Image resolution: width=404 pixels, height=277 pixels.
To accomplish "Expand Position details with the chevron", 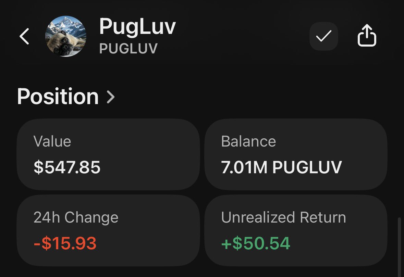I will click(x=111, y=97).
